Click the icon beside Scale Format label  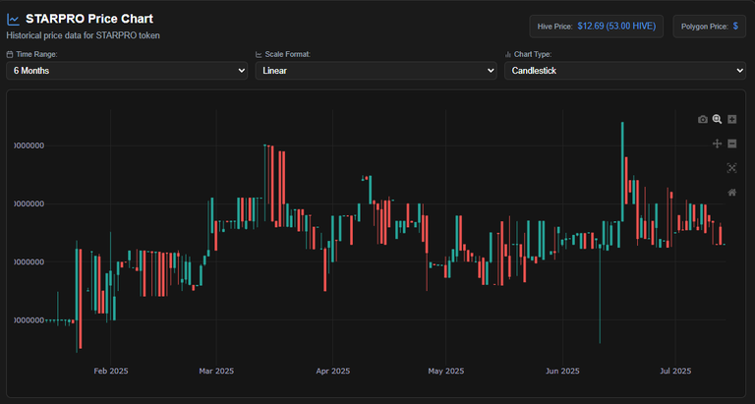(259, 54)
